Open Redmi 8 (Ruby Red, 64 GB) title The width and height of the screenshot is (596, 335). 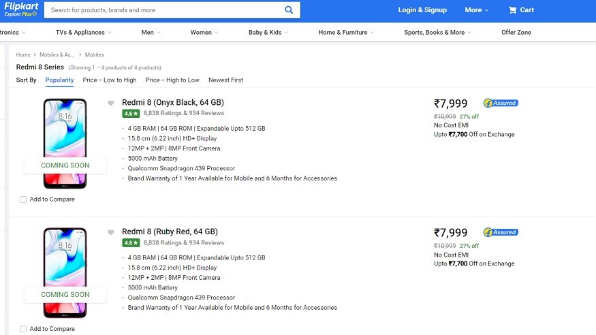(170, 232)
